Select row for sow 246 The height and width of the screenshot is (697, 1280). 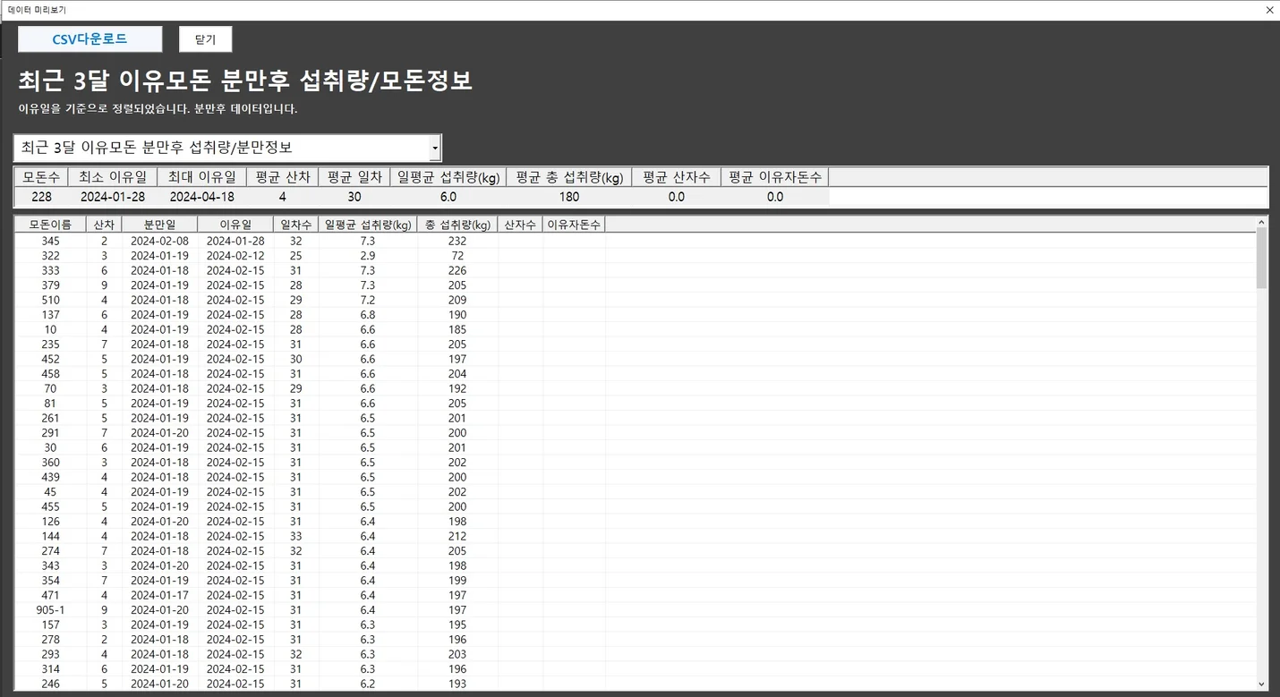pyautogui.click(x=635, y=684)
